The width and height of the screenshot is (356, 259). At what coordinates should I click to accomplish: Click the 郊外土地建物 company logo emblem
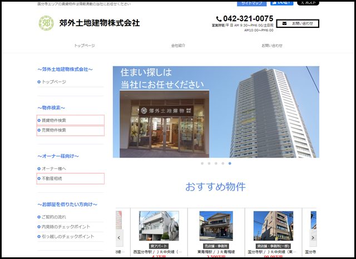(x=46, y=23)
